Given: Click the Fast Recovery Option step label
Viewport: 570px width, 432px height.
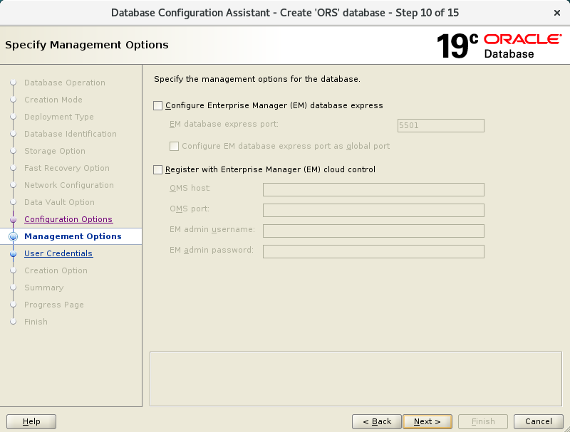Looking at the screenshot, I should point(67,168).
